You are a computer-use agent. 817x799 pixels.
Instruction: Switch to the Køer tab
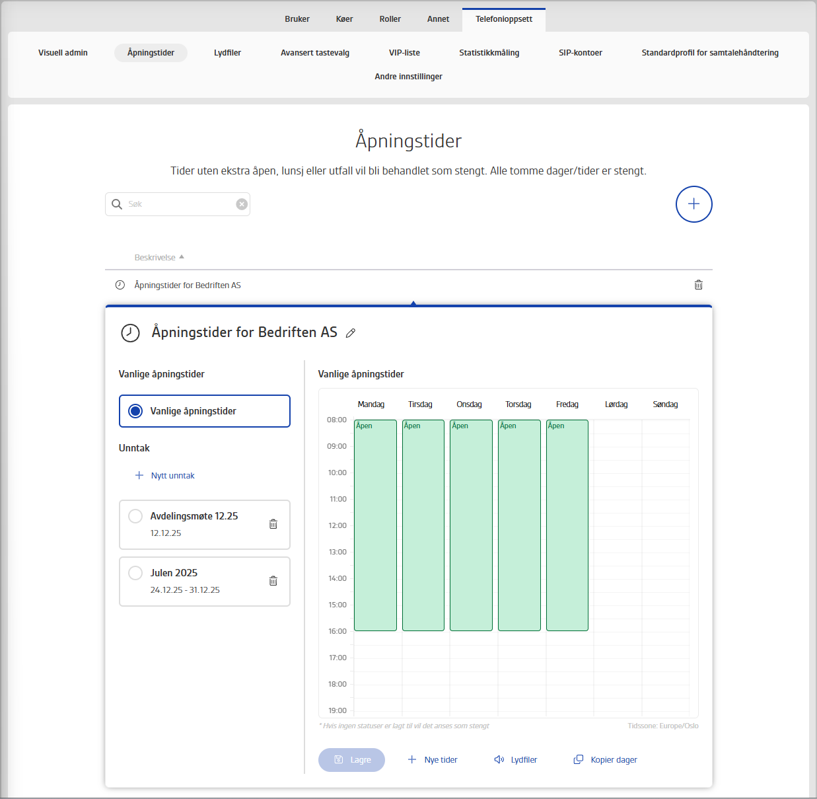344,19
